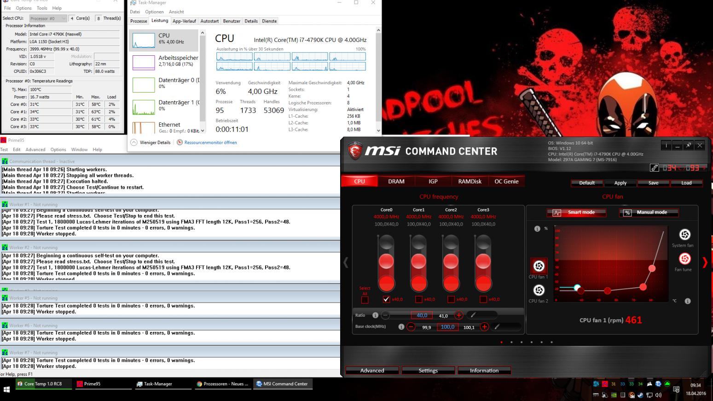
Task: Check the Core2 x40,0 checkbox
Action: pos(451,299)
